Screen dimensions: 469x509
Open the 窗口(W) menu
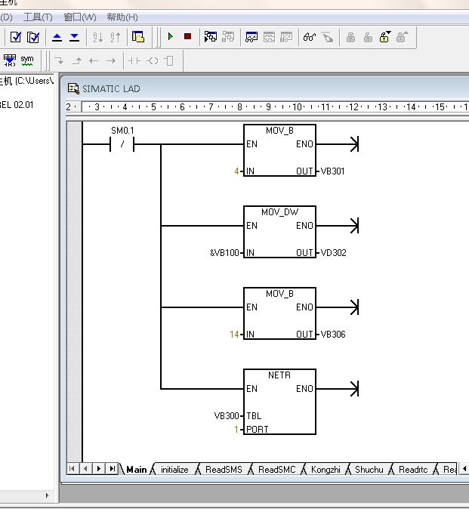80,17
